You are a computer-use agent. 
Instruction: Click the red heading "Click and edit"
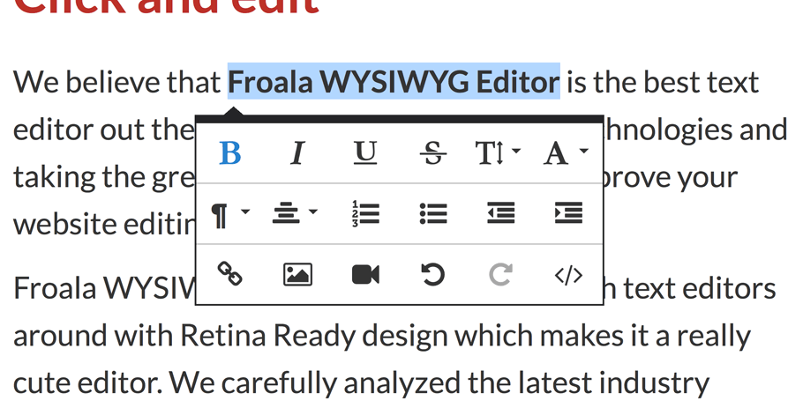[167, 6]
